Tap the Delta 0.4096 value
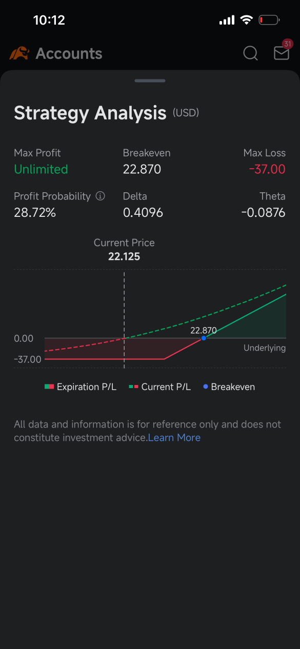300x649 pixels. pos(143,212)
